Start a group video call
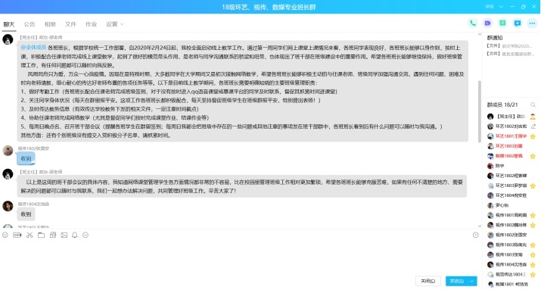This screenshot has width=541, height=290. (487, 23)
